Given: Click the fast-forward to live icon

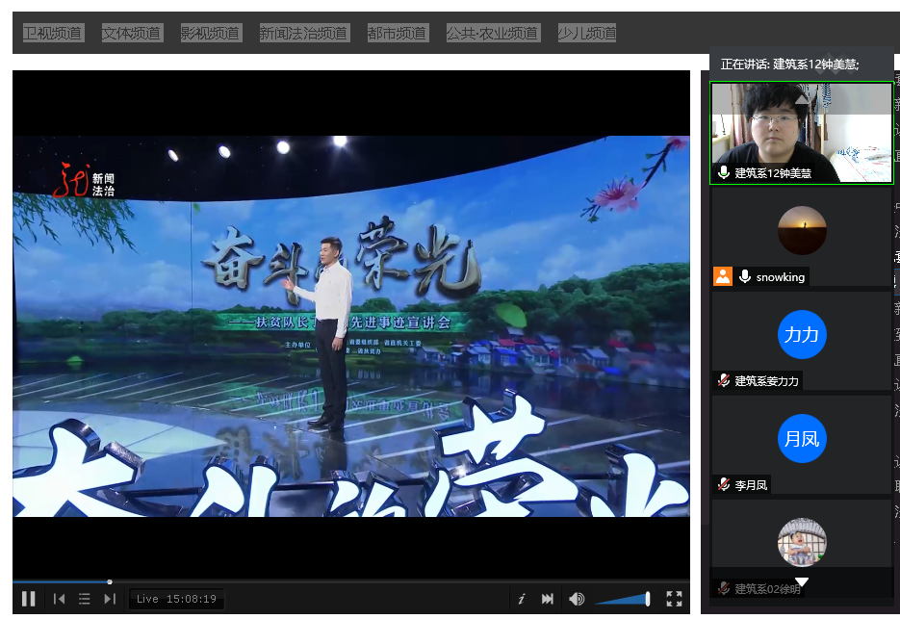Looking at the screenshot, I should [x=548, y=599].
